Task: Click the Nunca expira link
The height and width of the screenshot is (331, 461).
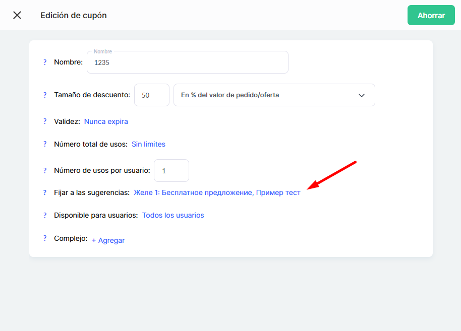Action: tap(106, 121)
